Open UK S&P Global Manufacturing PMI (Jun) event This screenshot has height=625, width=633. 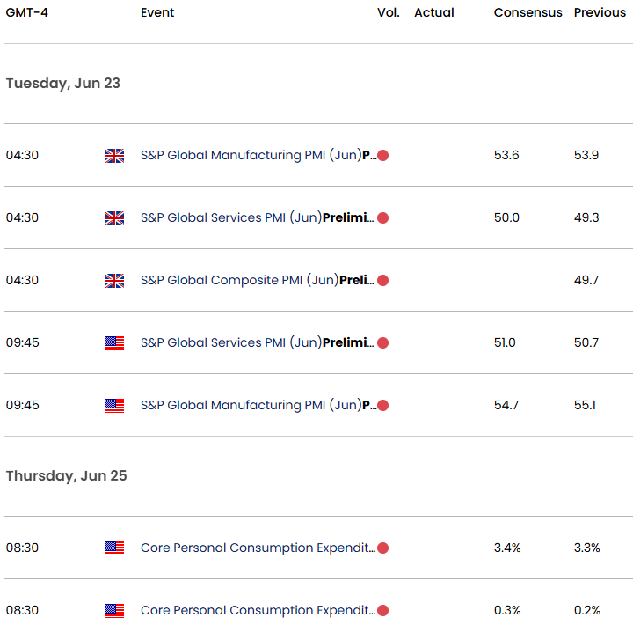258,155
